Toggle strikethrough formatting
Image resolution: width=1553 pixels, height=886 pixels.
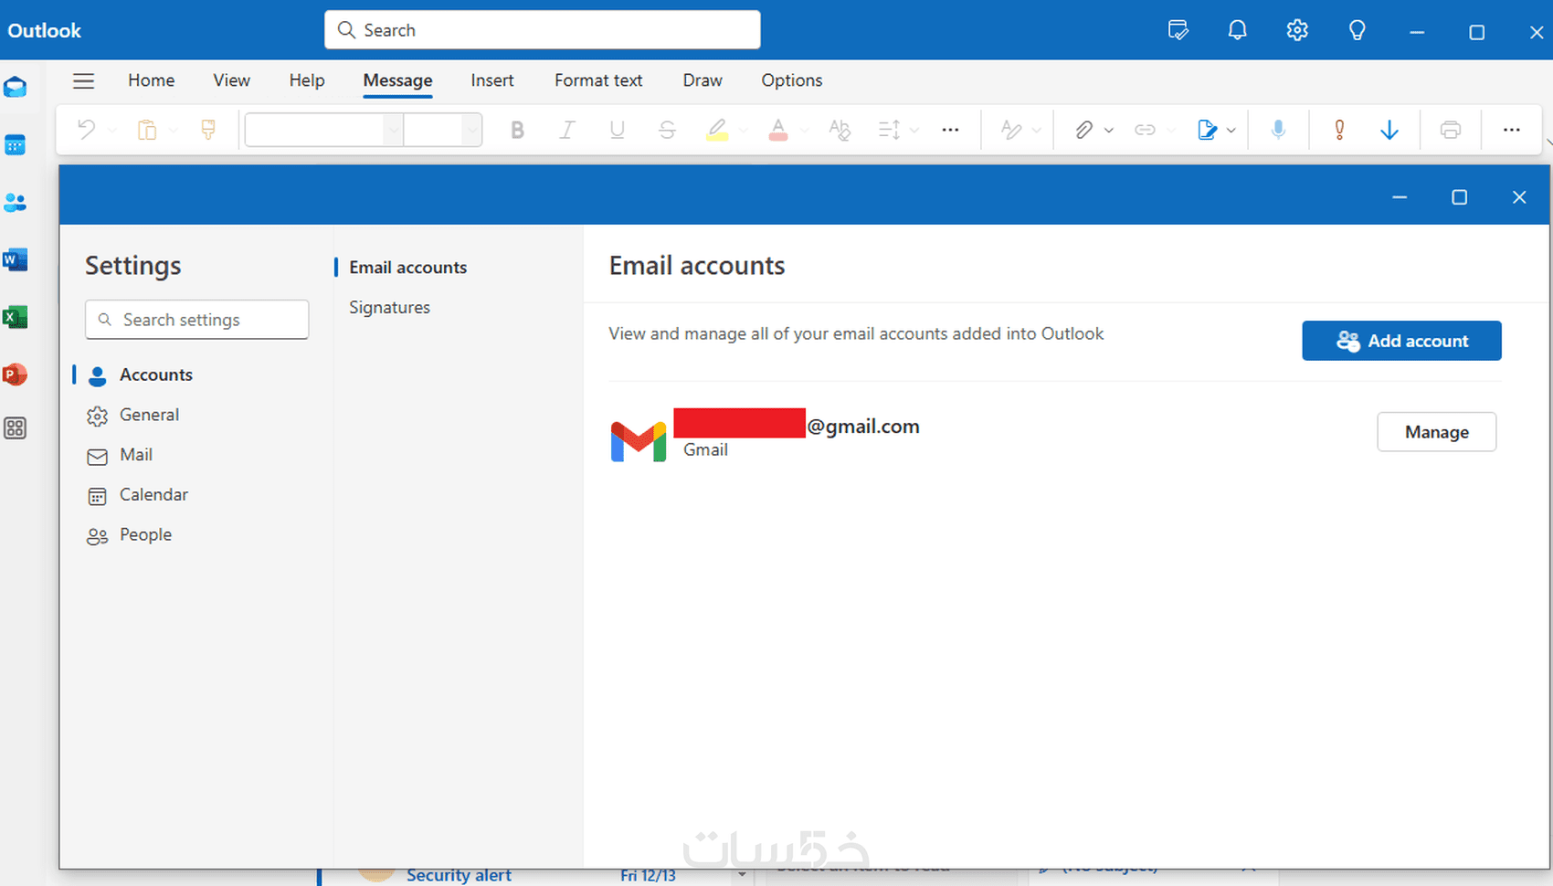click(667, 130)
